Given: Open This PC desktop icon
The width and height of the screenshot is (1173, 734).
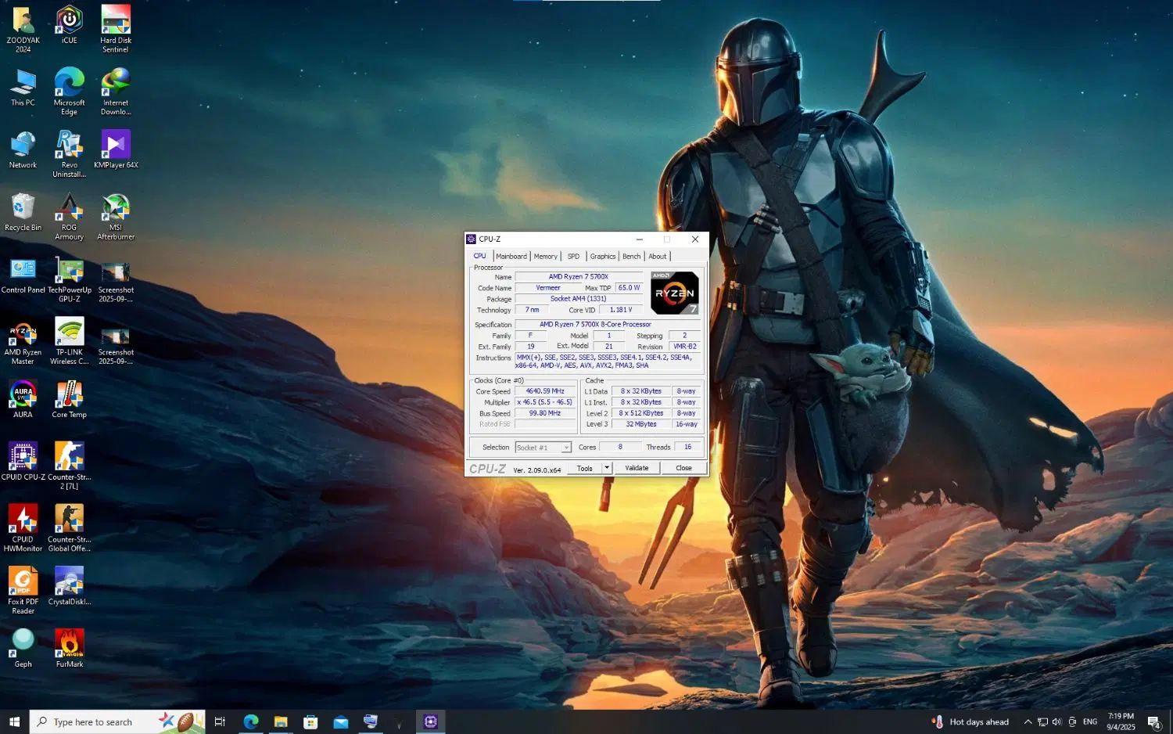Looking at the screenshot, I should 23,88.
